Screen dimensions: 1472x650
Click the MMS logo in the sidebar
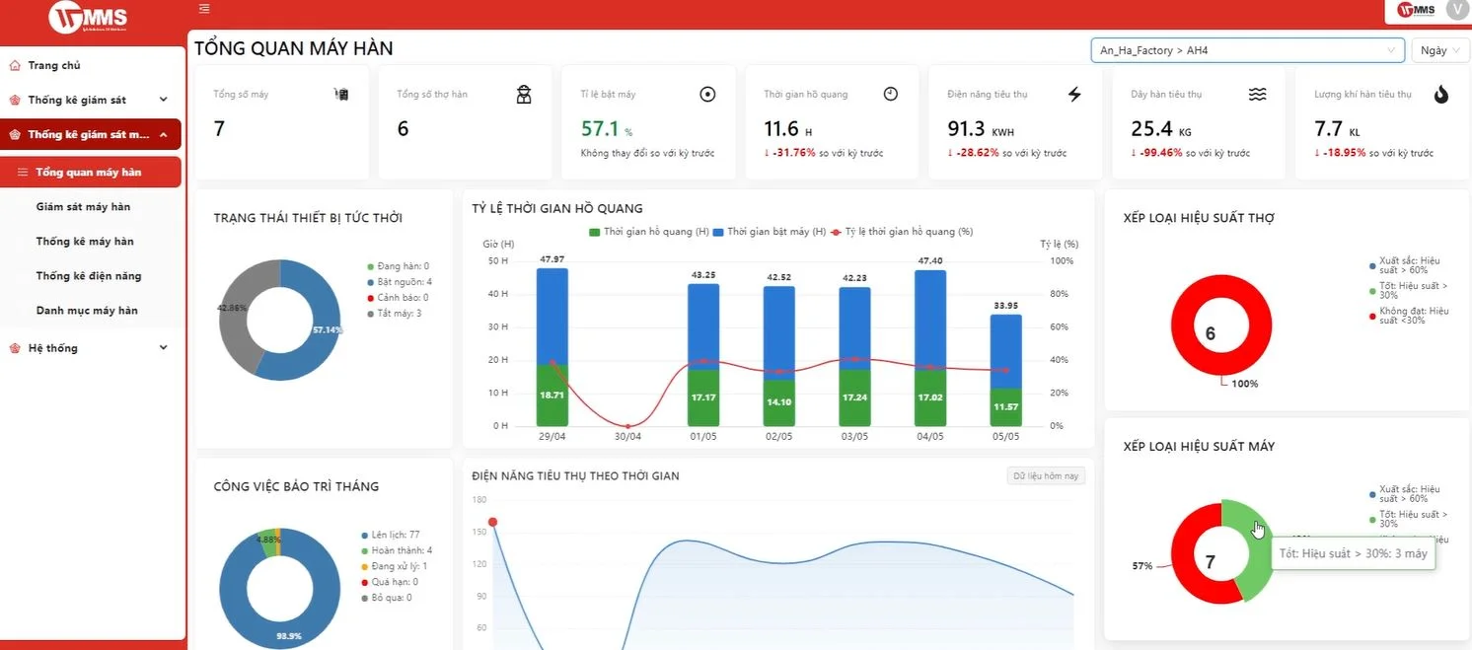[88, 17]
